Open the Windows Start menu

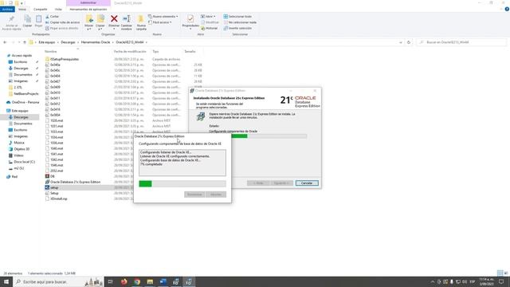pos(6,281)
